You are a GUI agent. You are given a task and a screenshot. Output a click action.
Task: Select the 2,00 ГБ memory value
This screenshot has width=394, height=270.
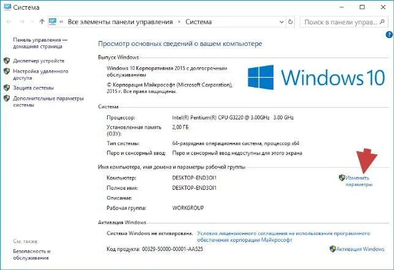click(x=180, y=127)
